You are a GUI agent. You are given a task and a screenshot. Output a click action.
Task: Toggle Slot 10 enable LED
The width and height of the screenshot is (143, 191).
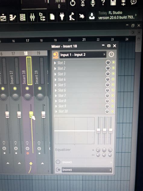click(x=112, y=111)
